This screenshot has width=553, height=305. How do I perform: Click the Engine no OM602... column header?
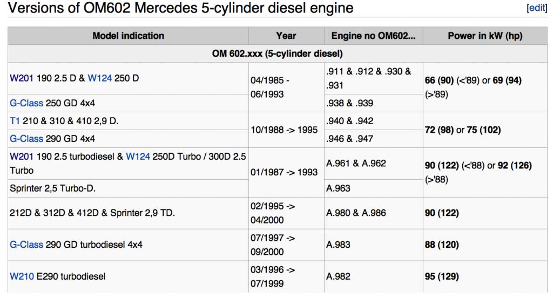[373, 36]
